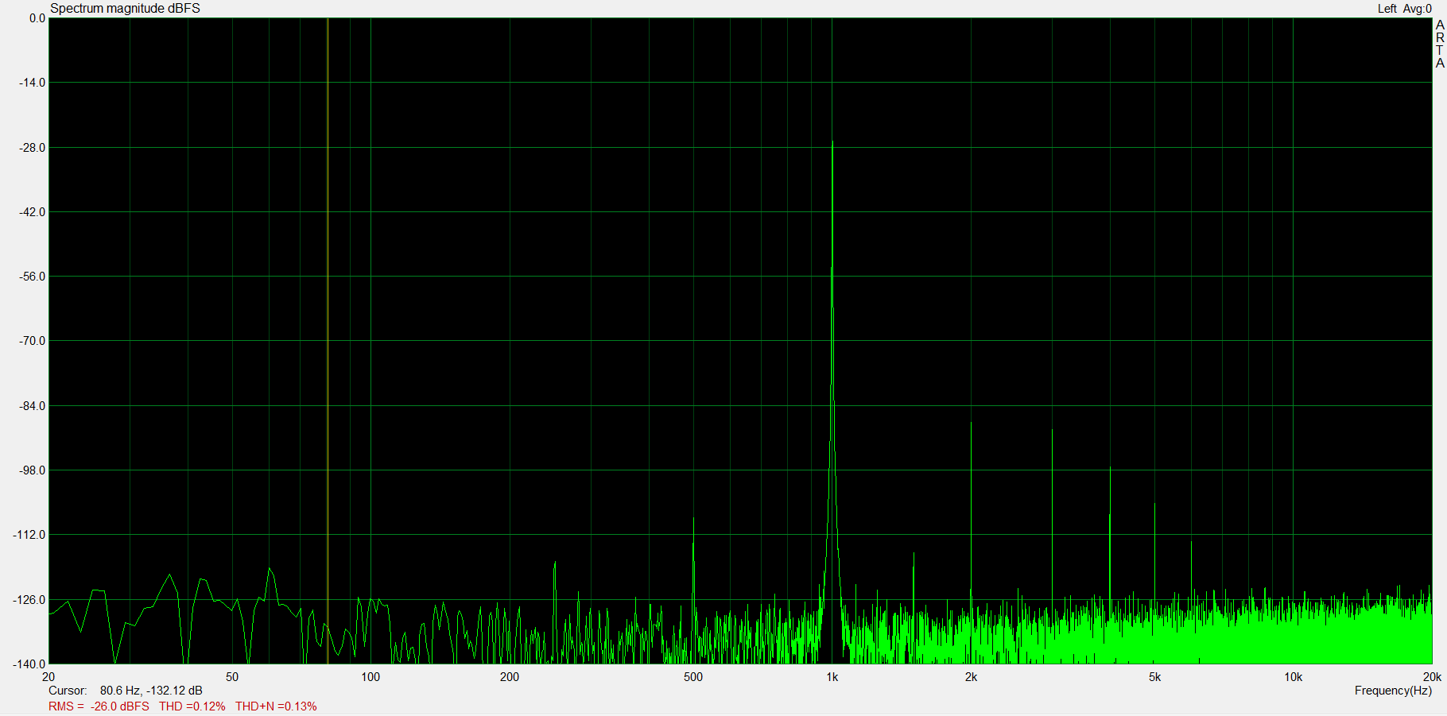The width and height of the screenshot is (1447, 716).
Task: Click the '-126.0' level axis label
Action: coord(30,600)
